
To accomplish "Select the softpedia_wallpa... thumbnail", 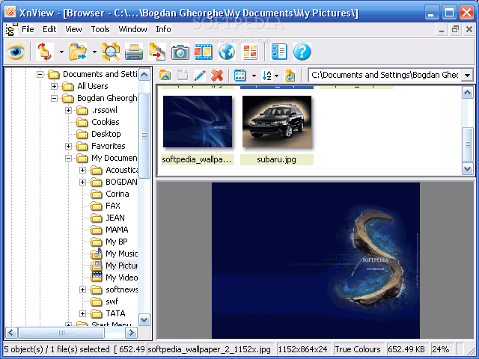I will pyautogui.click(x=198, y=122).
